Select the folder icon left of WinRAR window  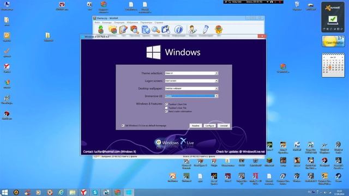pos(48,37)
